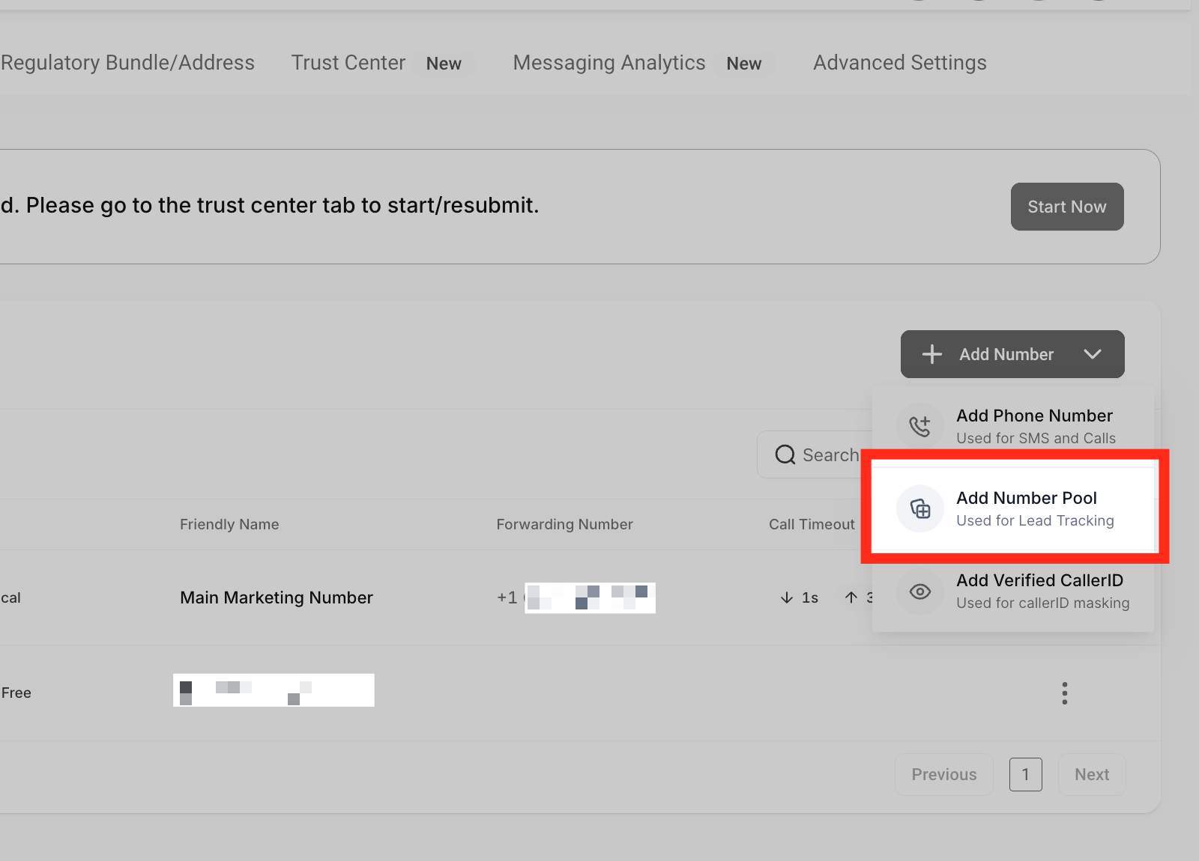Switch to the Trust Center tab
Viewport: 1199px width, 861px height.
click(x=348, y=63)
